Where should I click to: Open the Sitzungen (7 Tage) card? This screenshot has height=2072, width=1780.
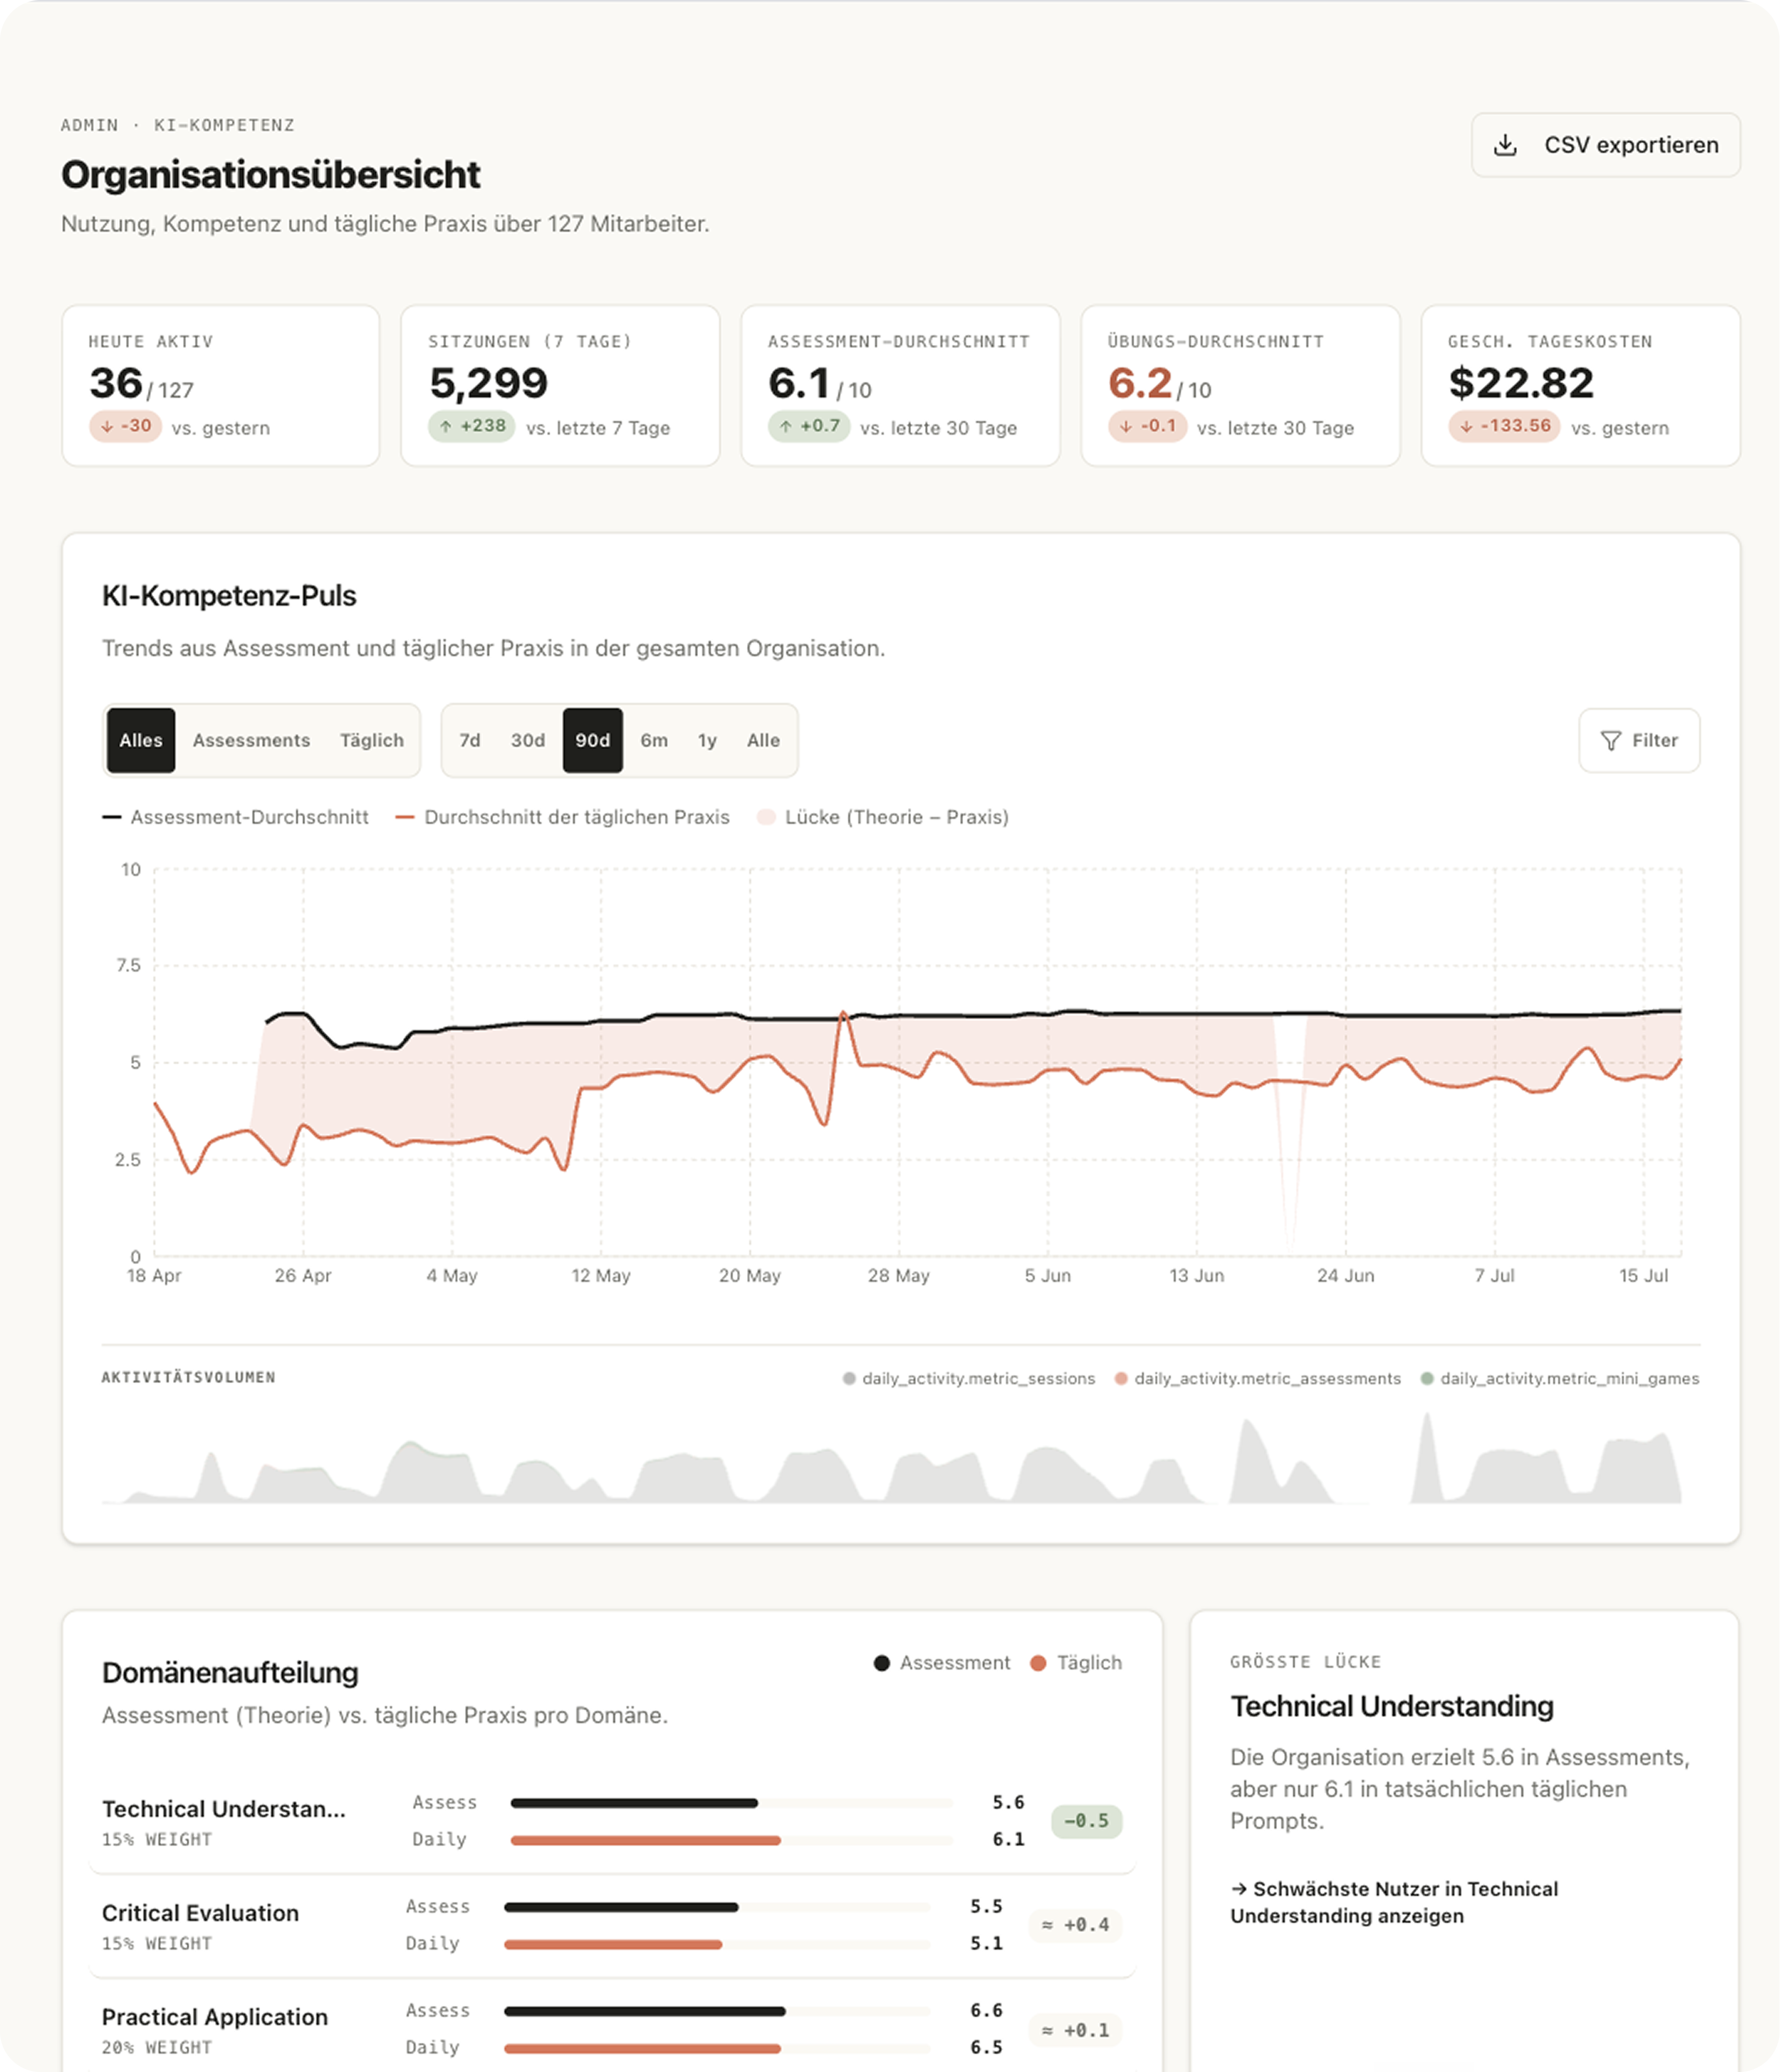(560, 385)
